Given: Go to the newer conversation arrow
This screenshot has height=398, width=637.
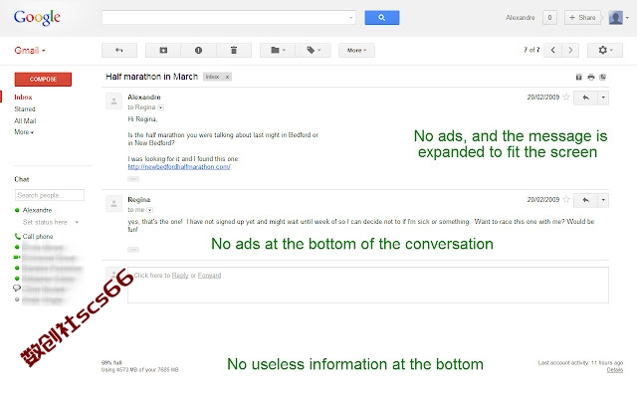Looking at the screenshot, I should coord(553,50).
